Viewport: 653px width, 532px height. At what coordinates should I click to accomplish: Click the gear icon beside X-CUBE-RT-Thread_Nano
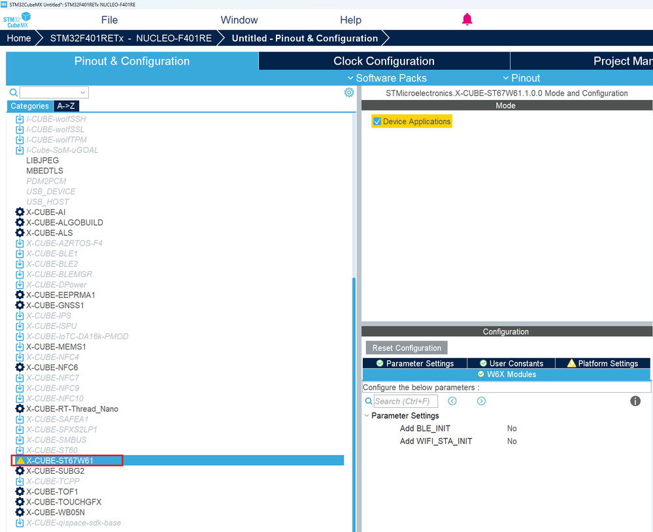(x=20, y=408)
